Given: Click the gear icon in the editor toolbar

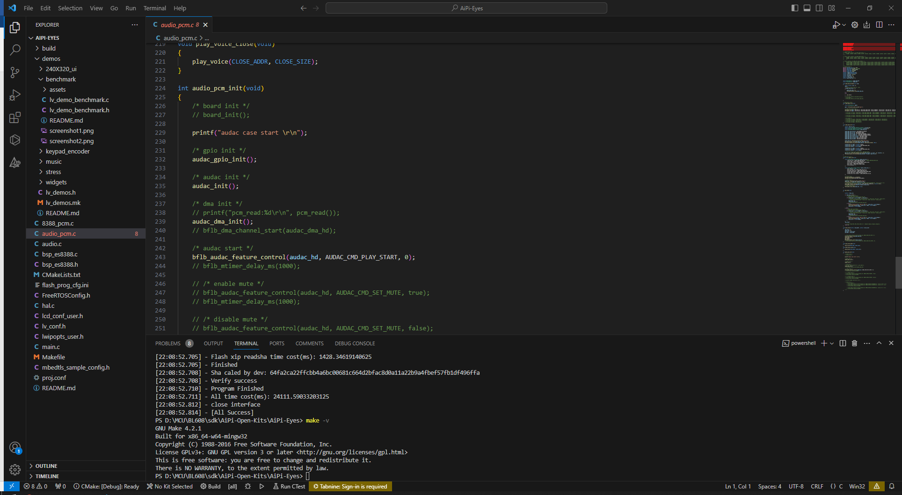Looking at the screenshot, I should [x=855, y=25].
